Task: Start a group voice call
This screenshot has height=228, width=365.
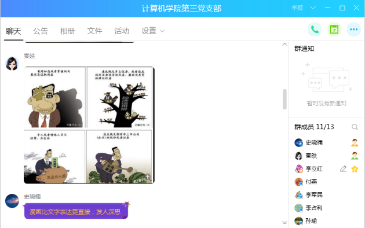Action: [x=315, y=30]
